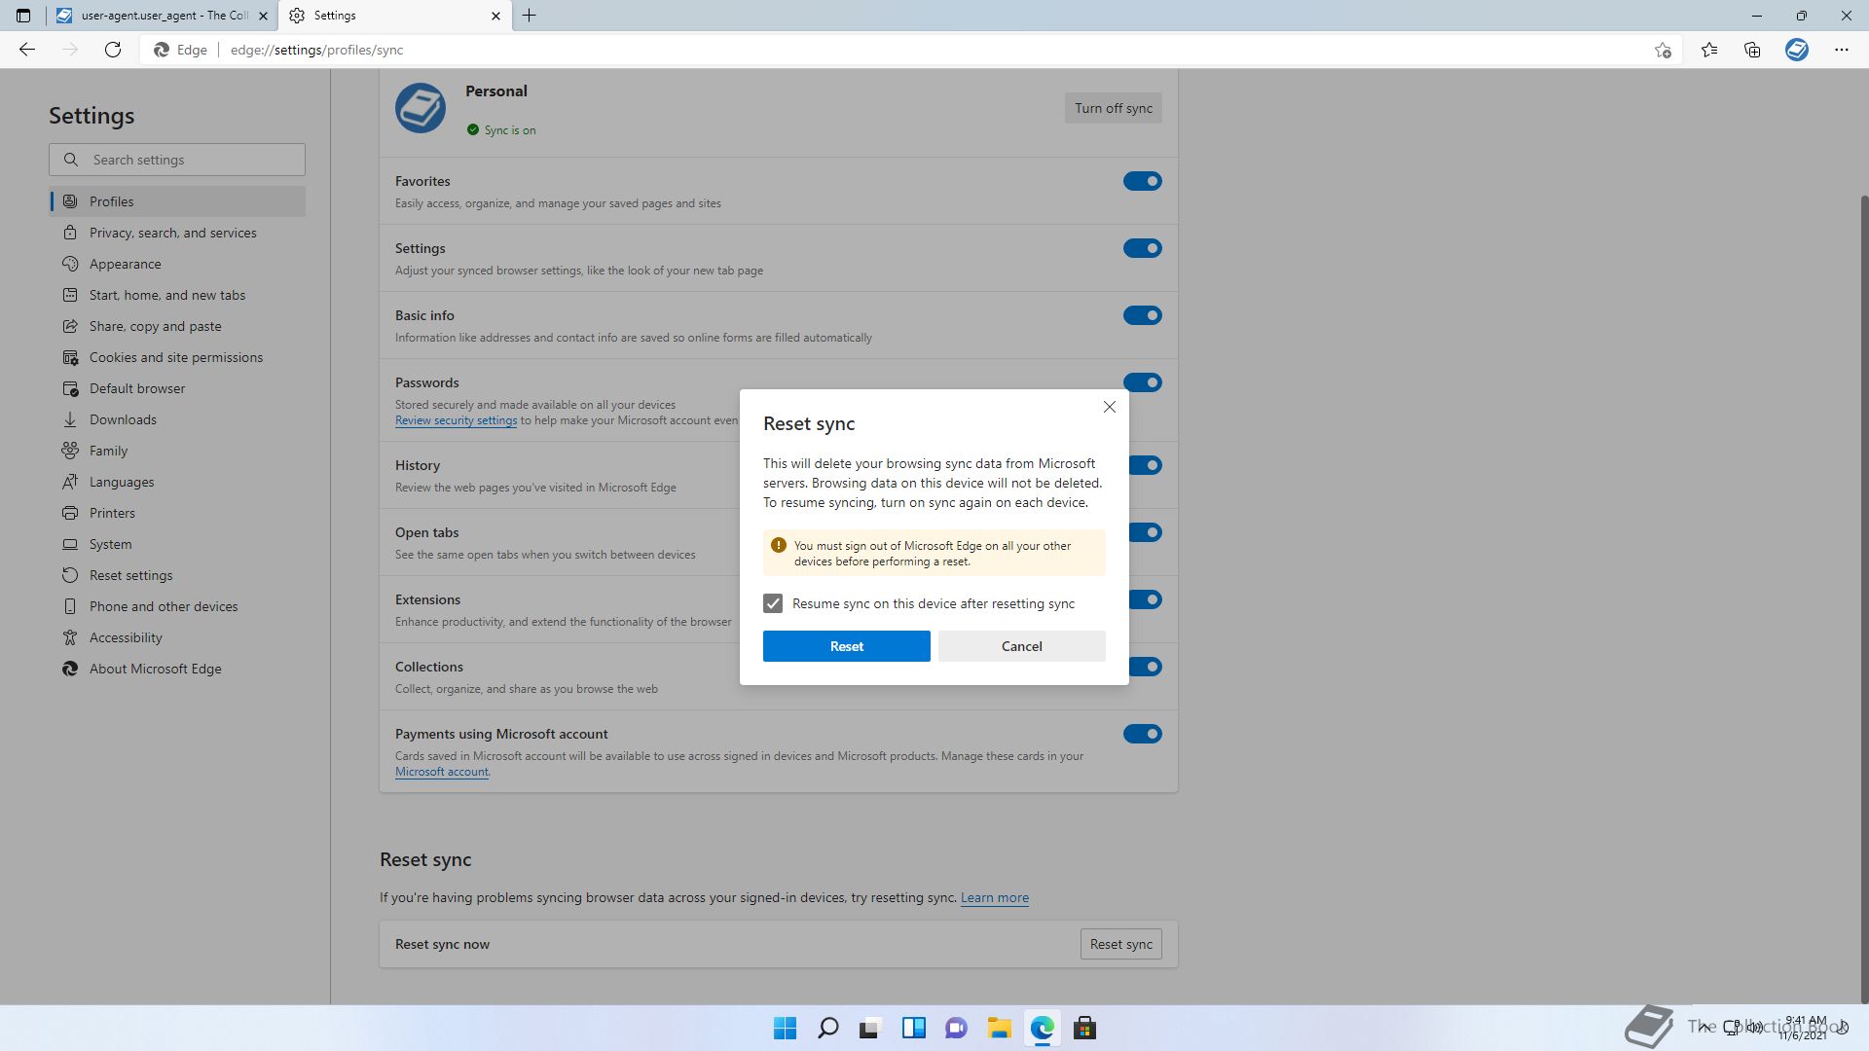Open About Microsoft Edge

(x=177, y=669)
